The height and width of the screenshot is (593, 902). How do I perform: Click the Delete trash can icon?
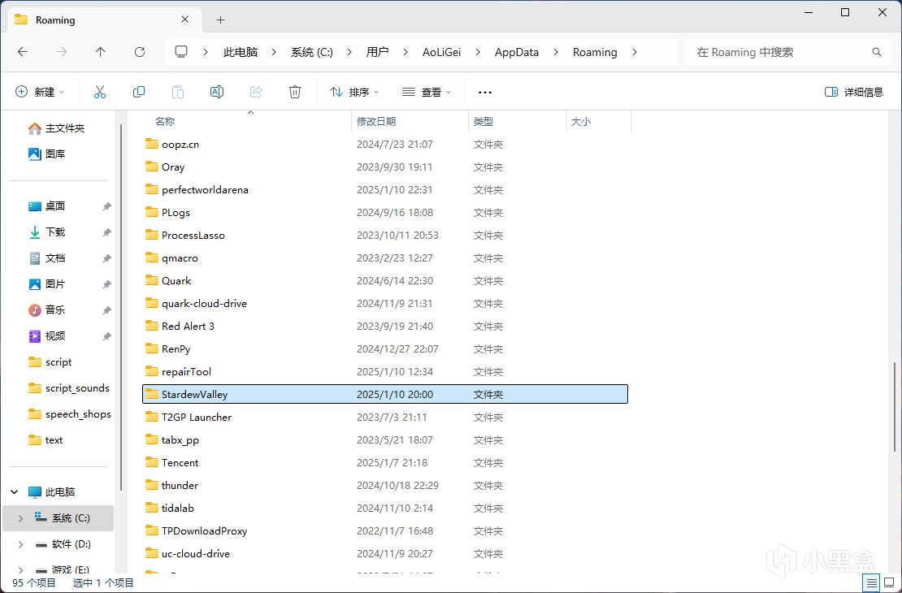click(x=294, y=92)
